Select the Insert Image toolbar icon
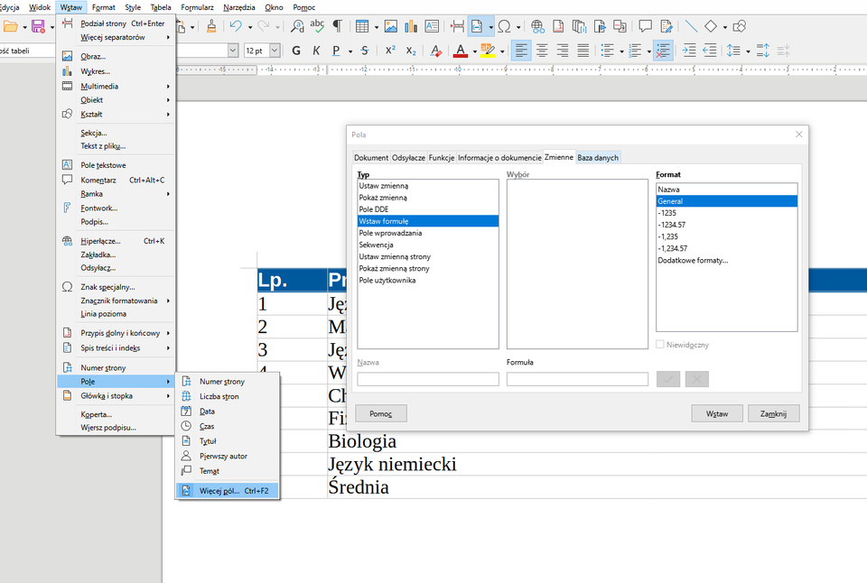The width and height of the screenshot is (867, 583). coord(390,25)
